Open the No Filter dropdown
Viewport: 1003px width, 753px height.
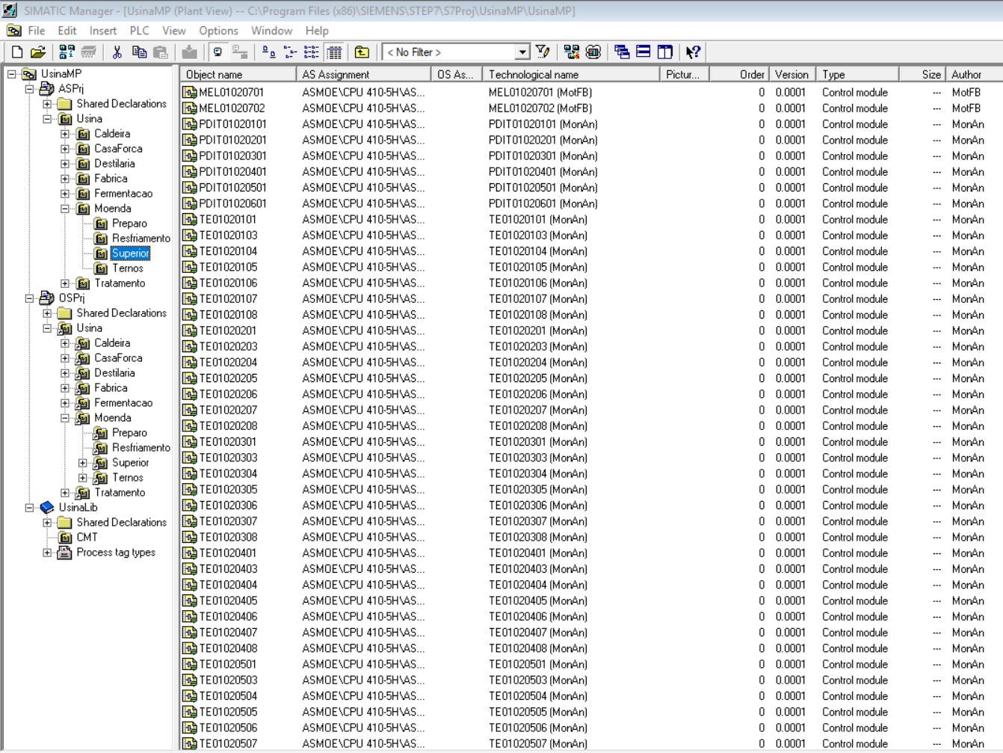(522, 52)
